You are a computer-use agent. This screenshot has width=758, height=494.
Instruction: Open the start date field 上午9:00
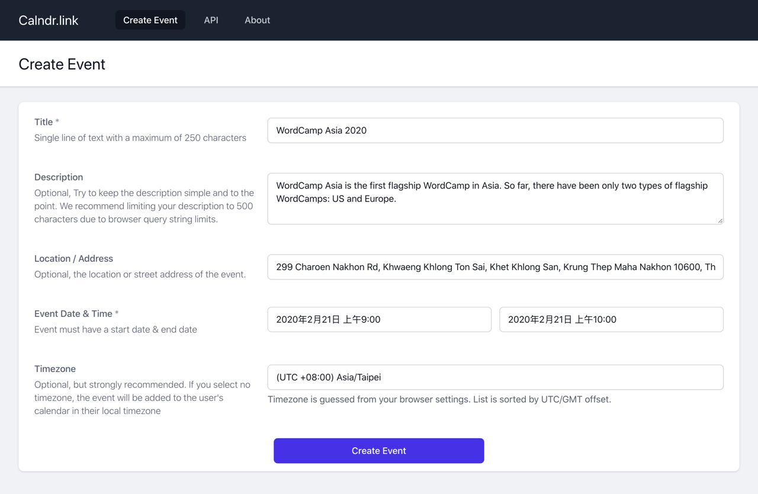[x=380, y=319]
